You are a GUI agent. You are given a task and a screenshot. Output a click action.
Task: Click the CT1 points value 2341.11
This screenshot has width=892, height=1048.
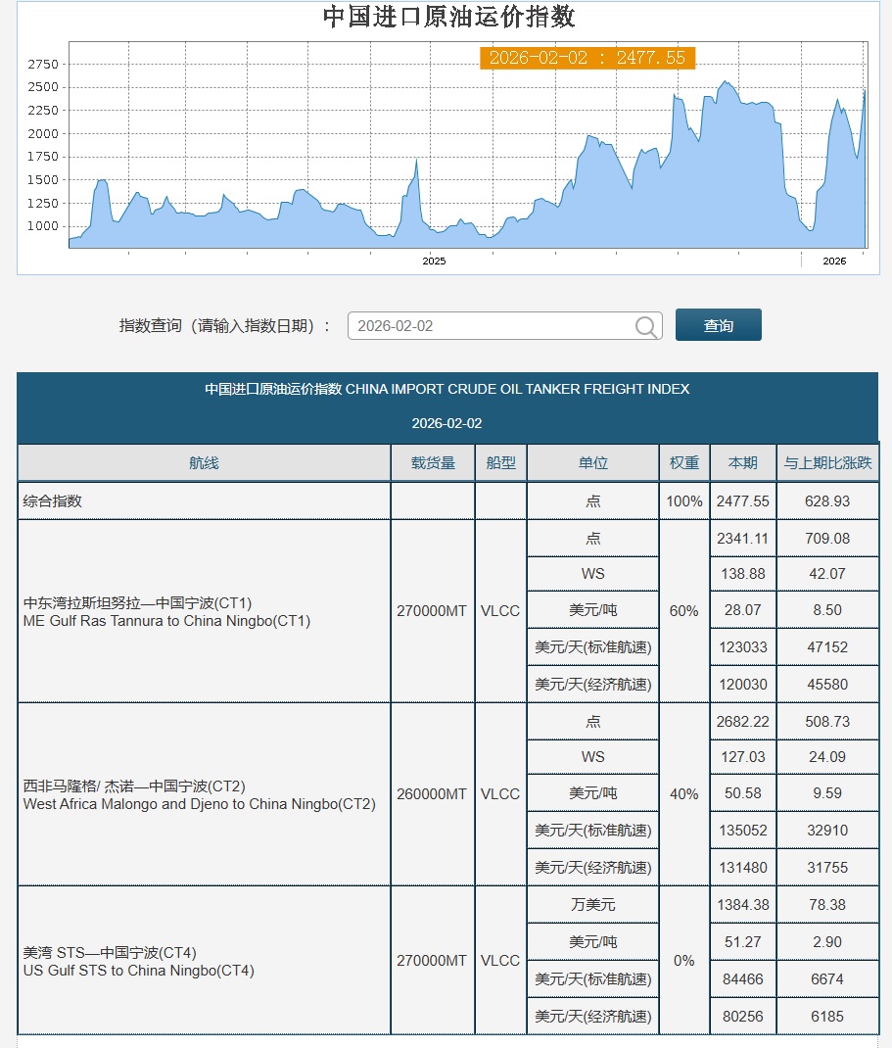pos(743,539)
